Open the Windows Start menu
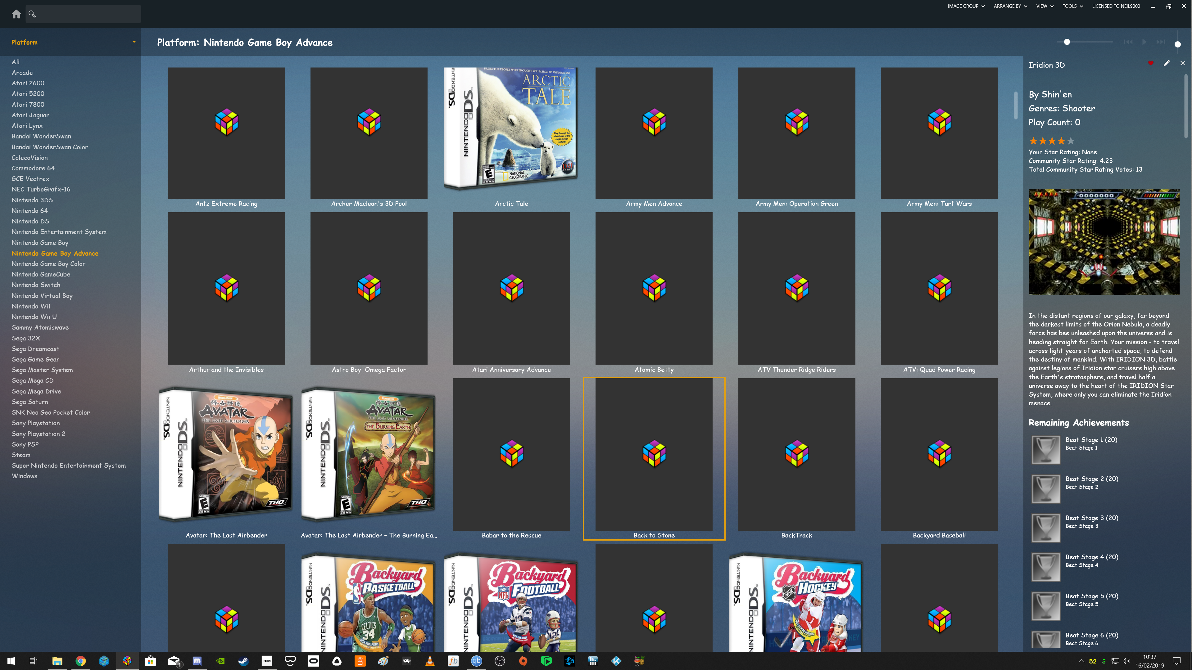1192x670 pixels. point(11,661)
